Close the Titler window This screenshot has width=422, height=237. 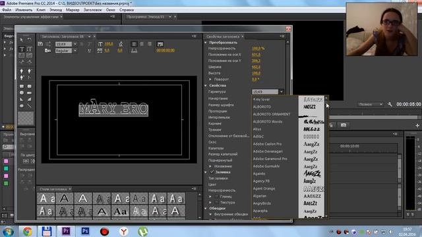(x=288, y=29)
